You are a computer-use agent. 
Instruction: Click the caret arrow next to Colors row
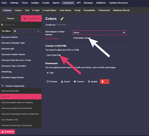(9, 96)
